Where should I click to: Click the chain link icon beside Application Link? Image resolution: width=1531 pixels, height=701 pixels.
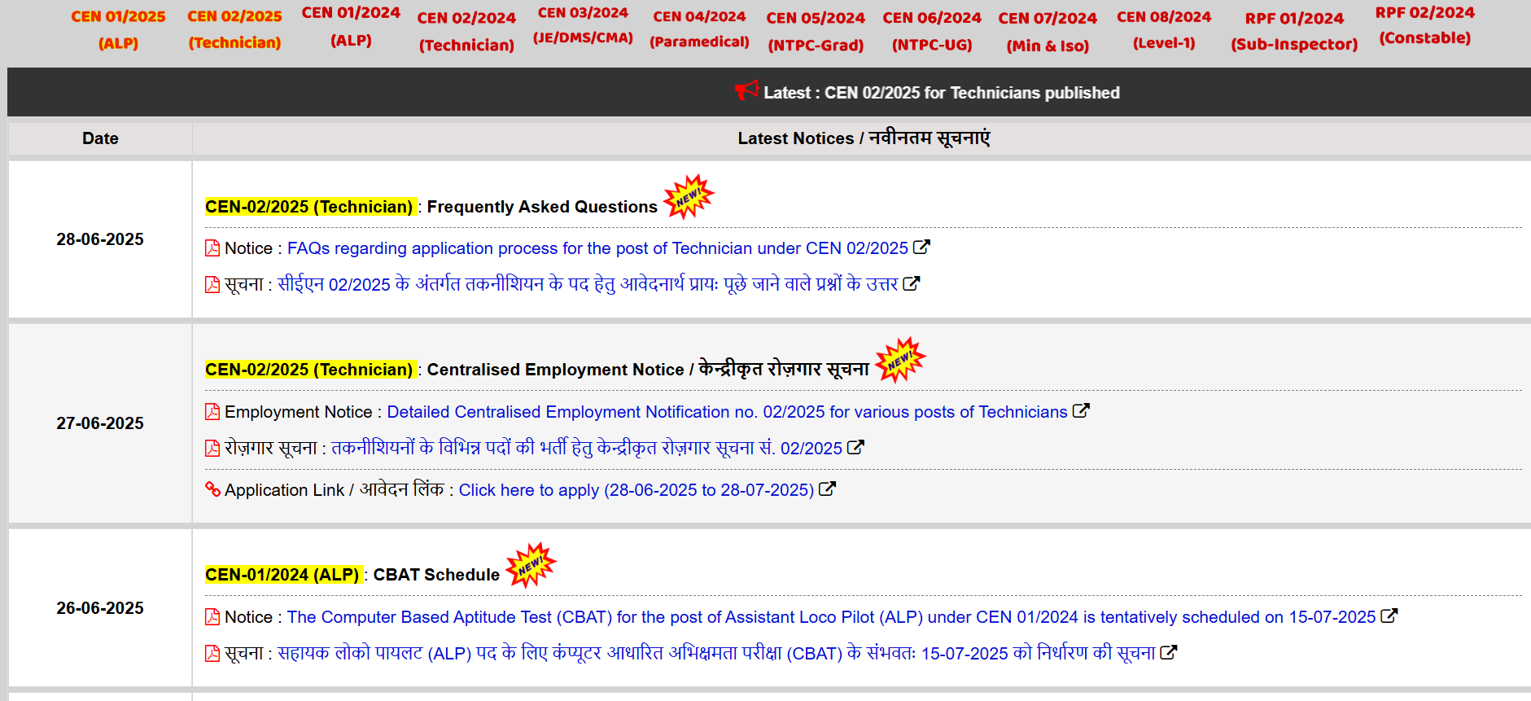click(212, 489)
